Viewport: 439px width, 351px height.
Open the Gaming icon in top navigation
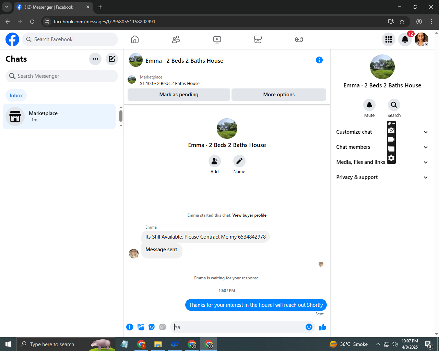click(299, 39)
